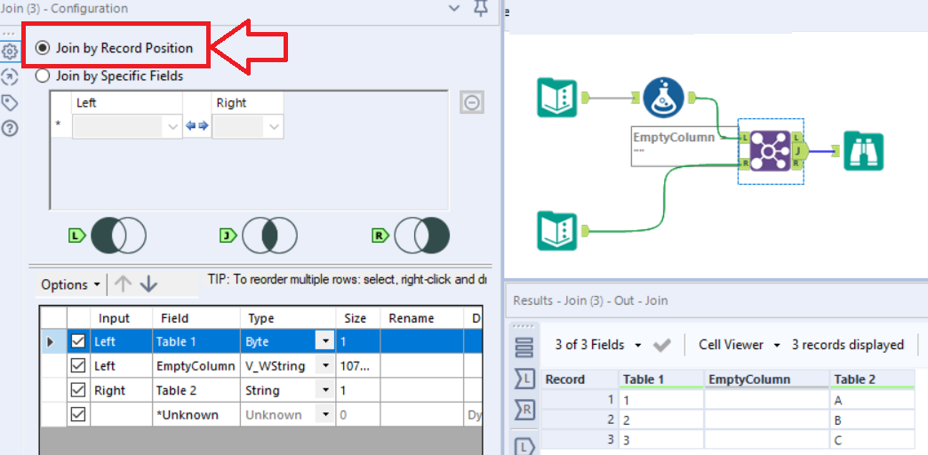Uncheck the Table 2 field checkbox

[78, 390]
